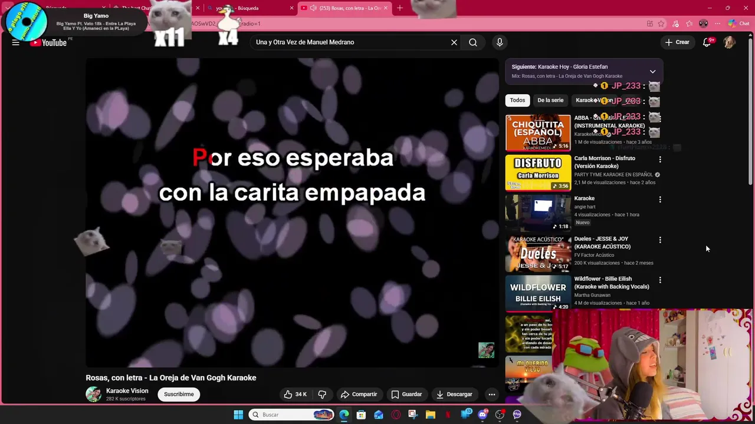Subscribe with the Suscribirme button
The image size is (755, 424).
(x=179, y=395)
